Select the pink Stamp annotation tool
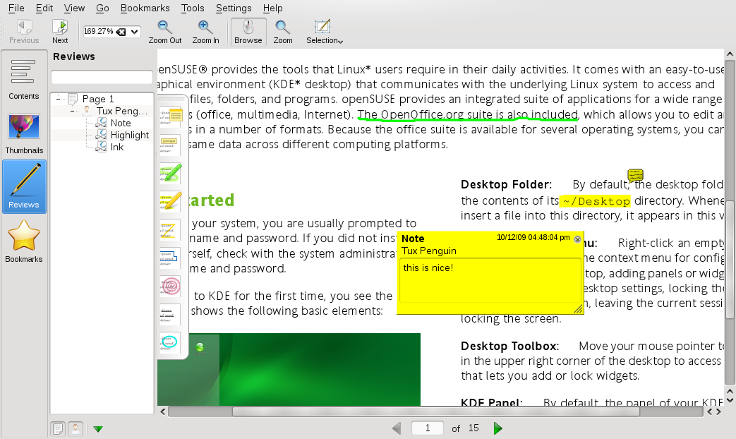Screen dimensions: 736x439 [170, 286]
